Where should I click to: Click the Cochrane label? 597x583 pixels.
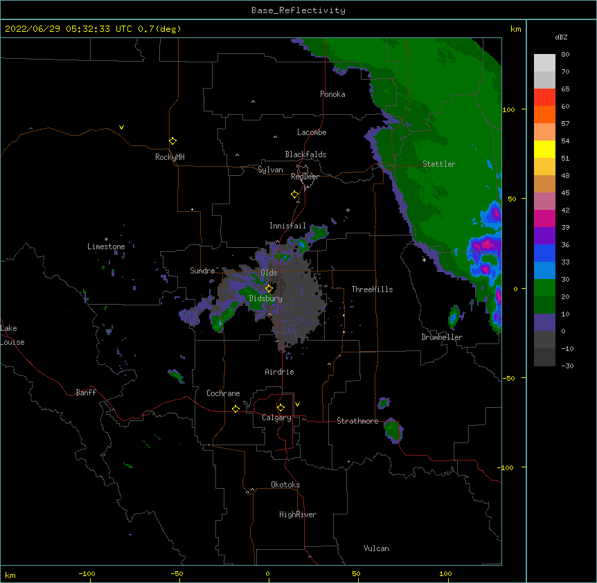pos(223,393)
